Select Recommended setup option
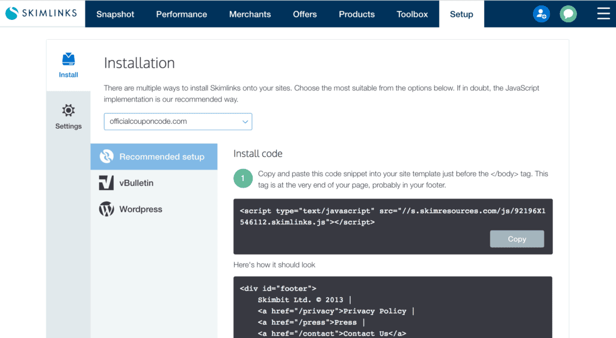 click(x=154, y=156)
